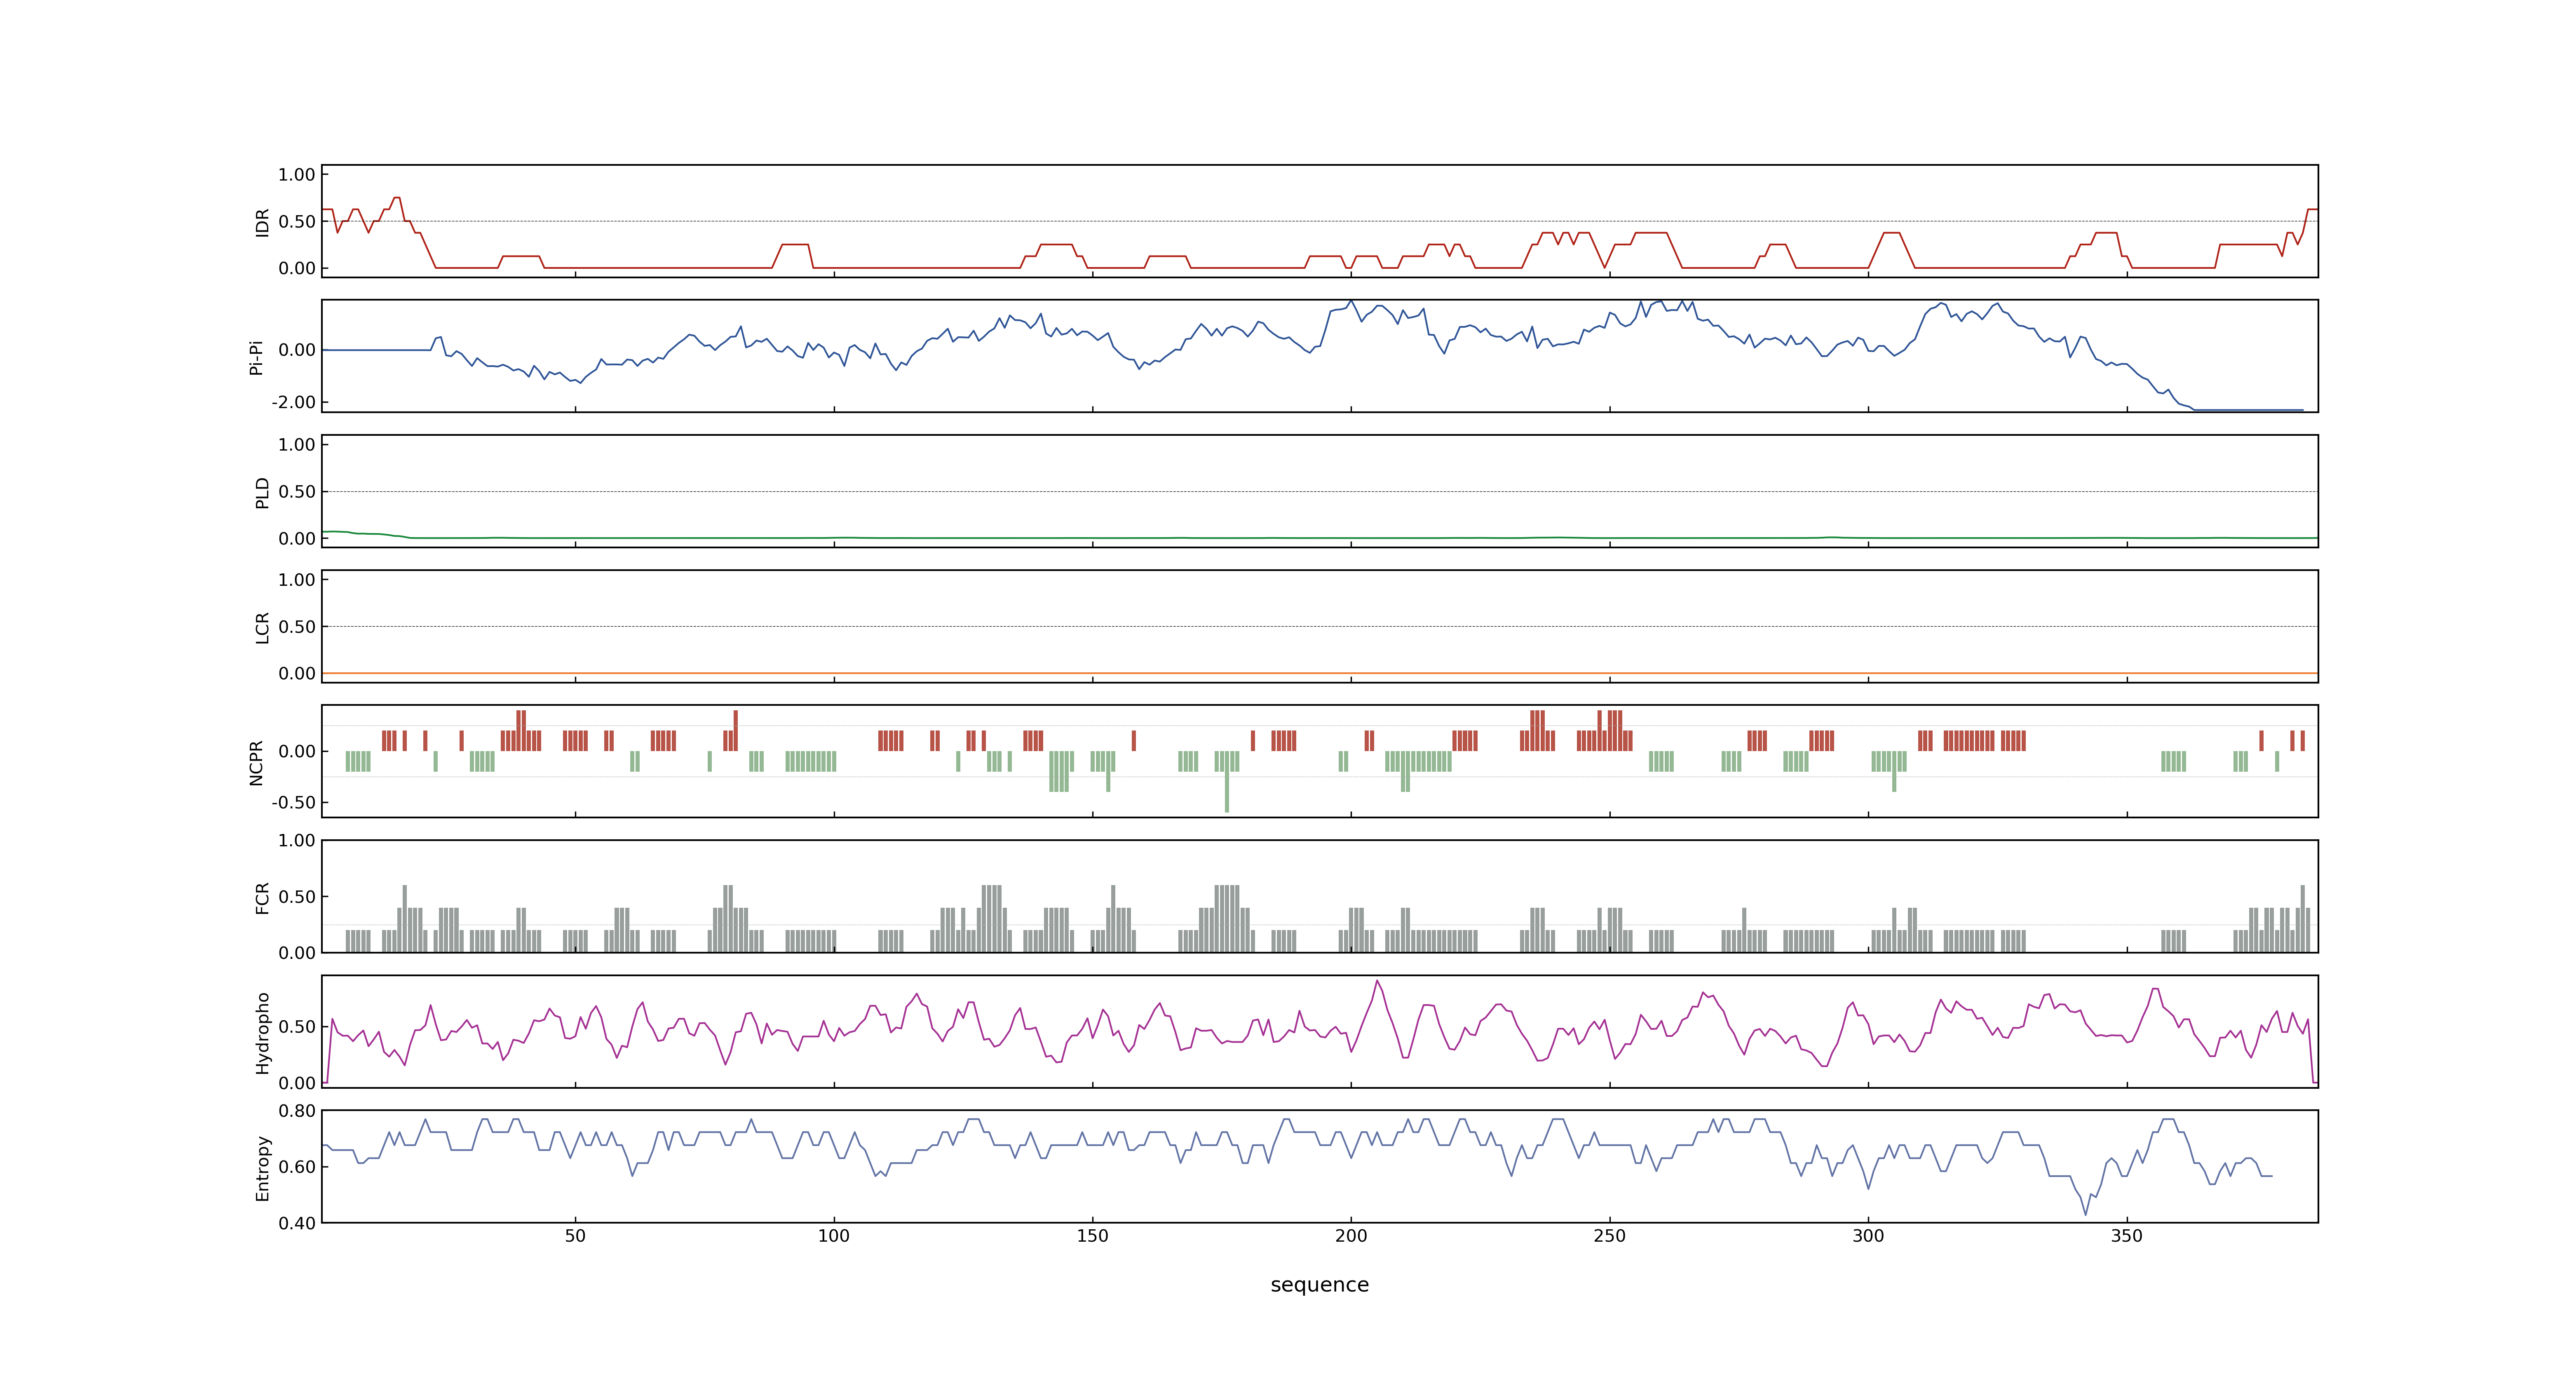Select the 0.50 tick on LCR axis

click(x=297, y=627)
